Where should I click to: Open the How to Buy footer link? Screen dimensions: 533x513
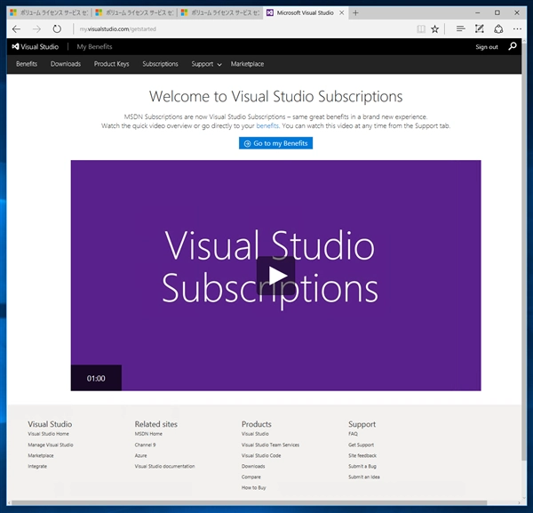pos(253,487)
